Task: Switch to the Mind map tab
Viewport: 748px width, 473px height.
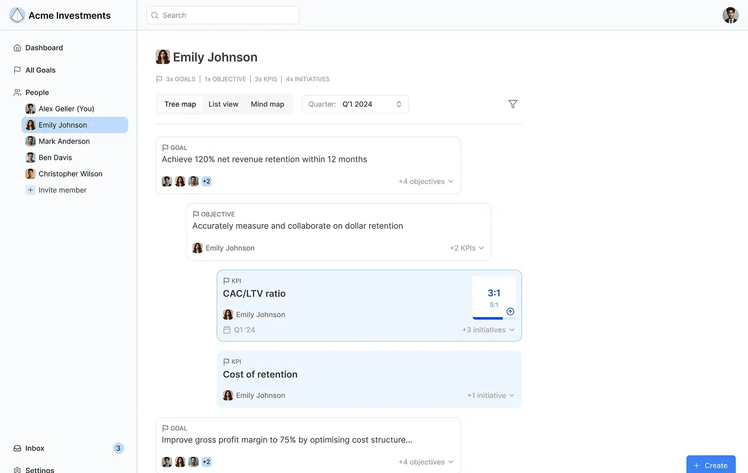Action: click(267, 104)
